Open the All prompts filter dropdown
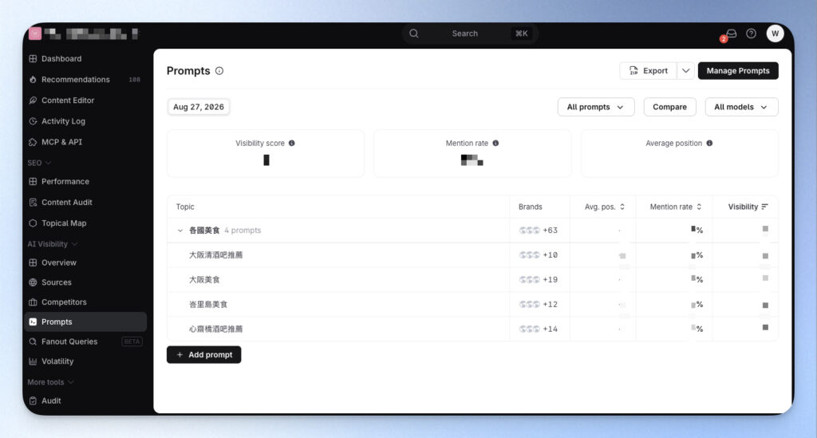 596,107
